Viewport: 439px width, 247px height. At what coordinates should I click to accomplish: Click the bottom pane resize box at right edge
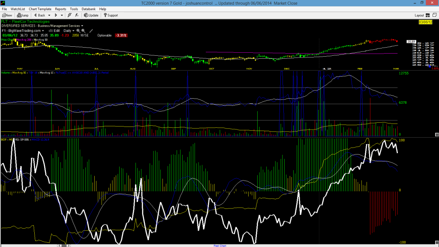pos(437,243)
